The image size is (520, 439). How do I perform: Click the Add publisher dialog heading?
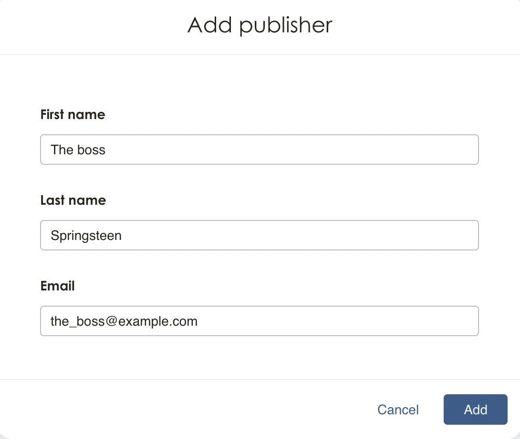(260, 25)
